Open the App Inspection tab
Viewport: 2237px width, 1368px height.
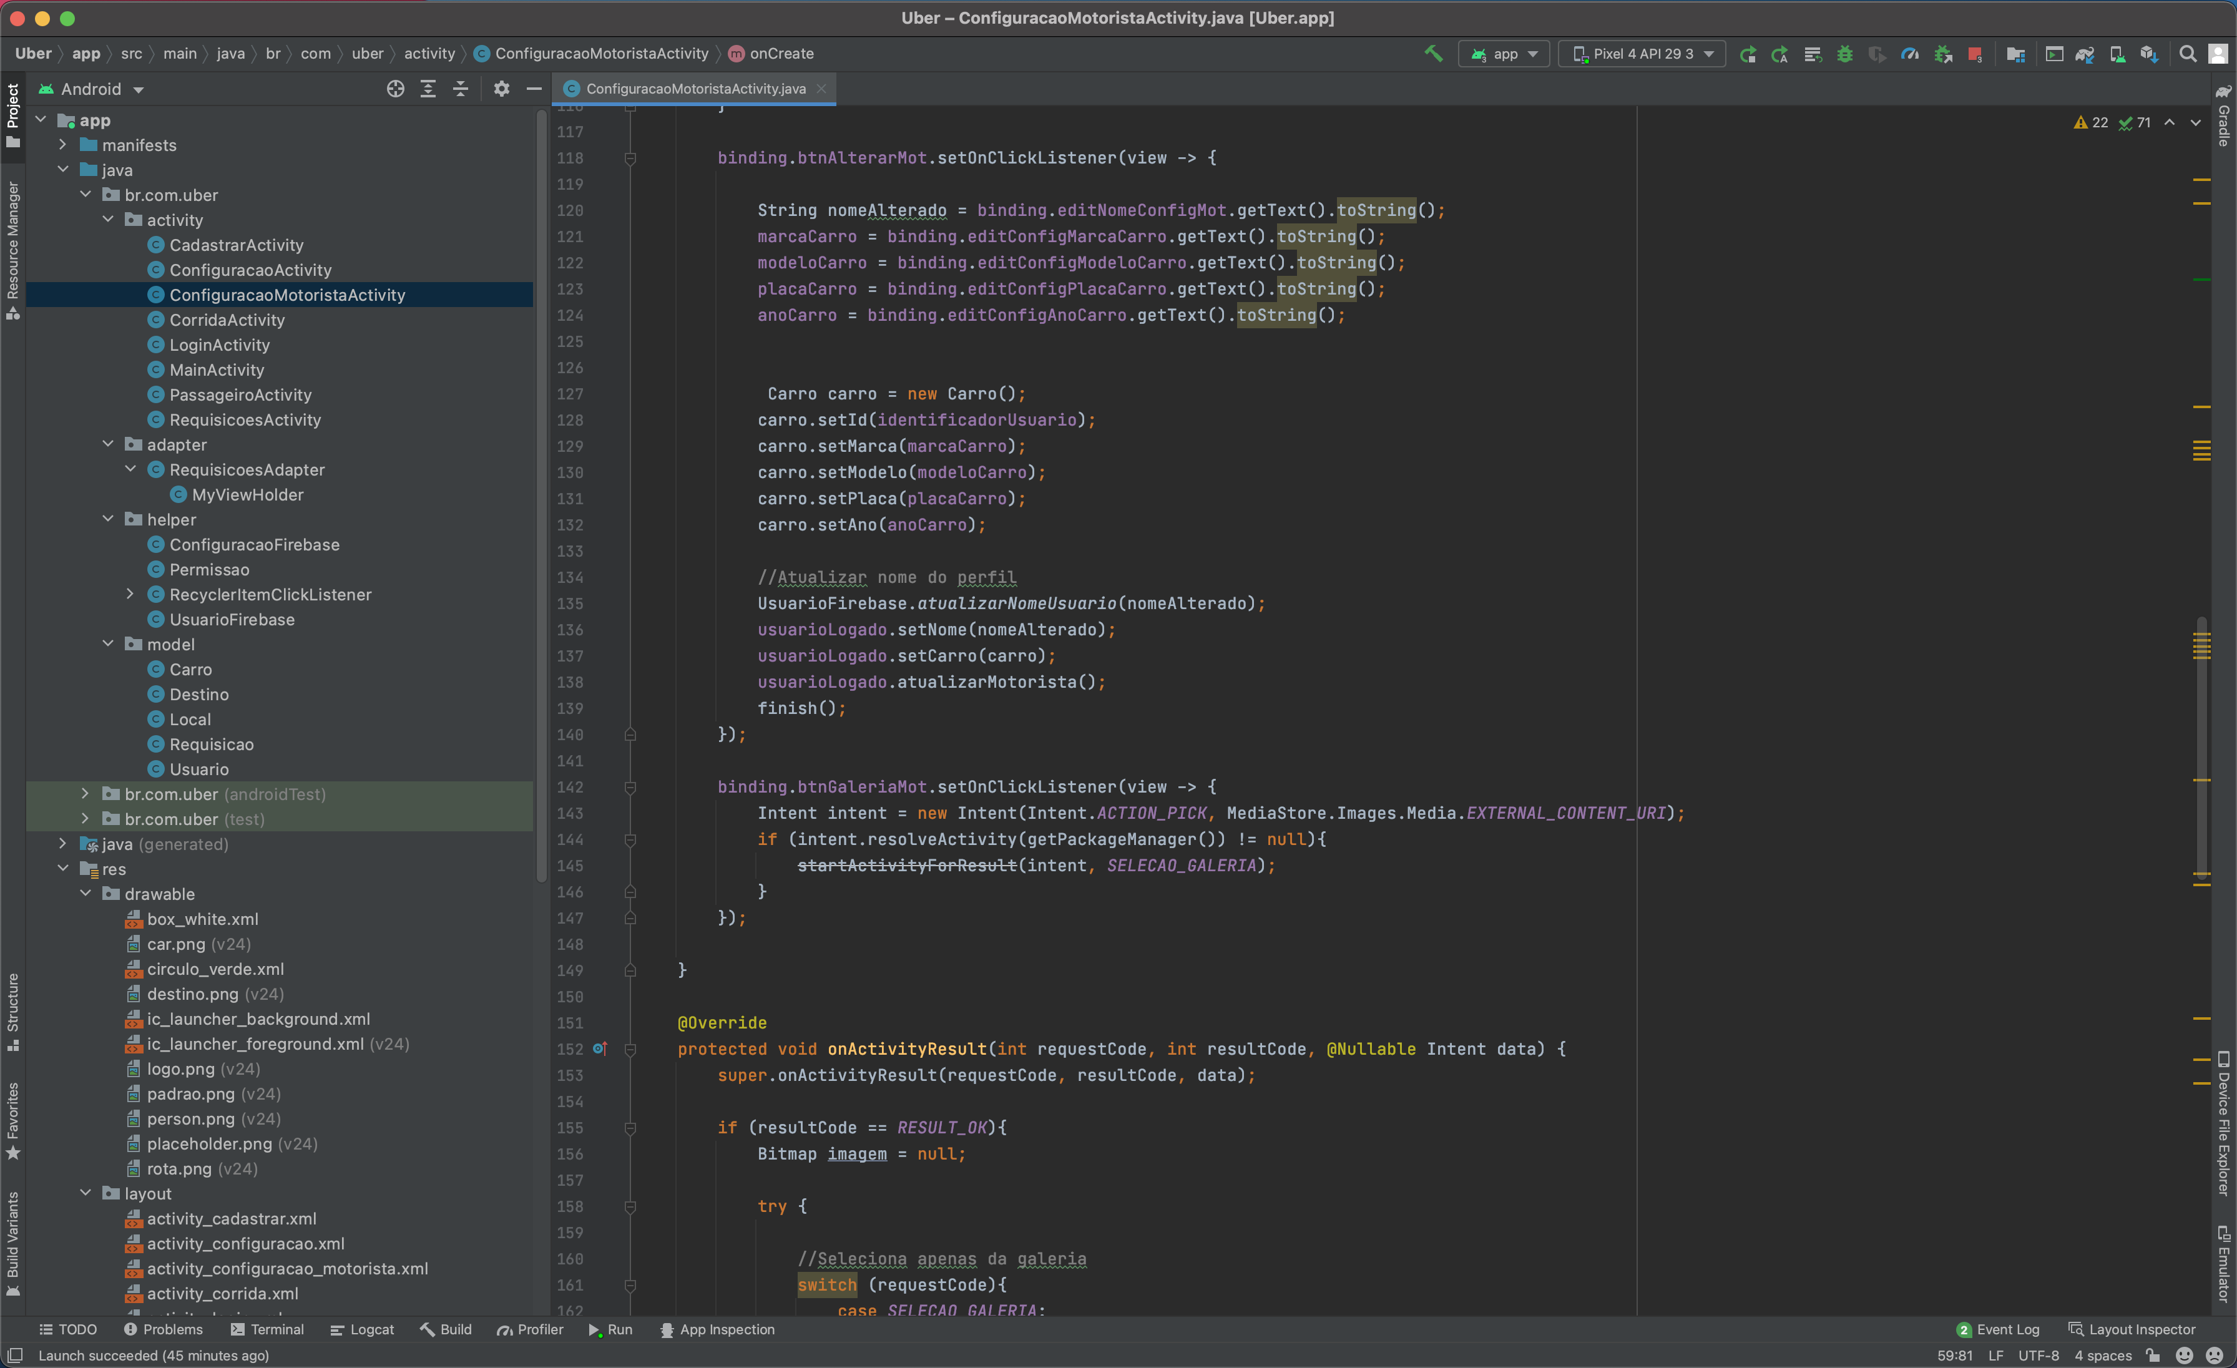717,1329
